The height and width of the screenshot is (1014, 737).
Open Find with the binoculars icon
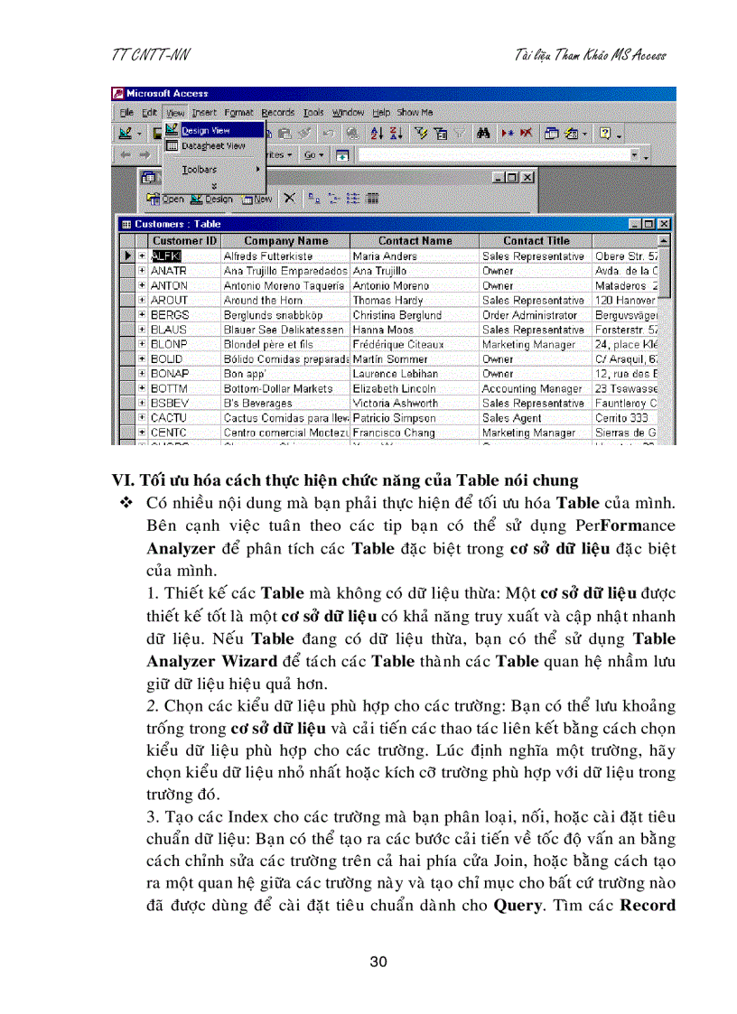(485, 134)
